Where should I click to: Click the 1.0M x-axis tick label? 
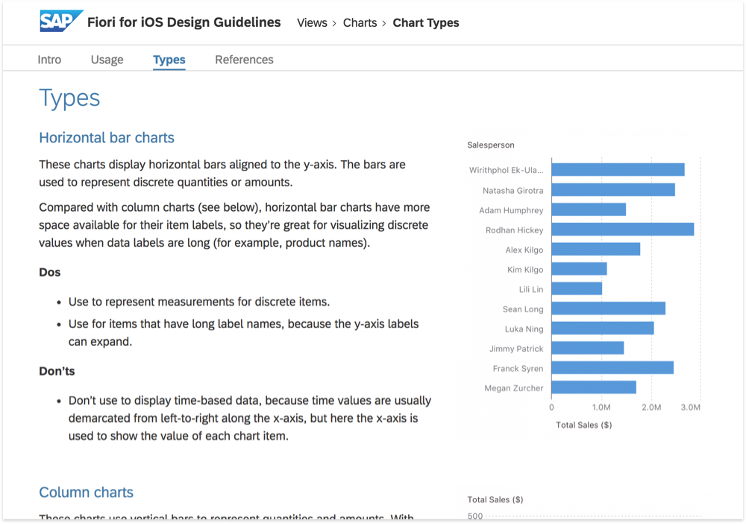[x=601, y=408]
